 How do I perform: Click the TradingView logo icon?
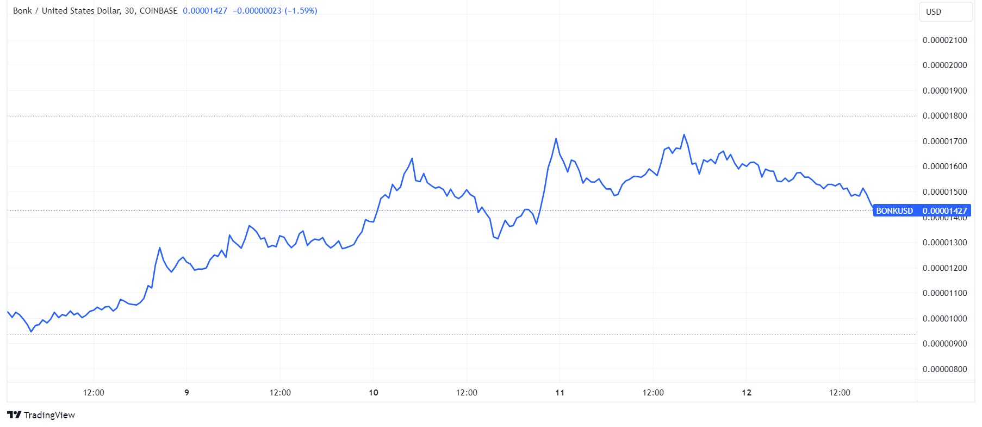click(x=14, y=415)
